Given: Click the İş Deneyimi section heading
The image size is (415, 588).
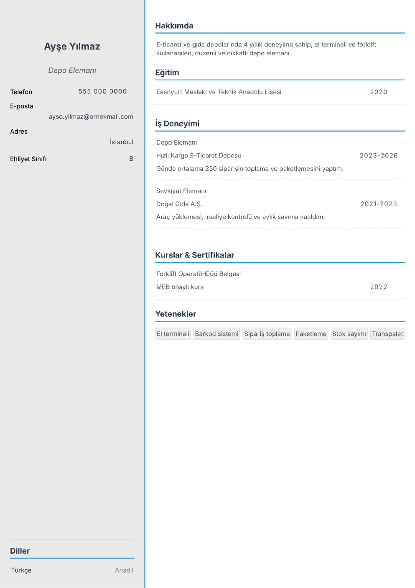Looking at the screenshot, I should coord(177,124).
